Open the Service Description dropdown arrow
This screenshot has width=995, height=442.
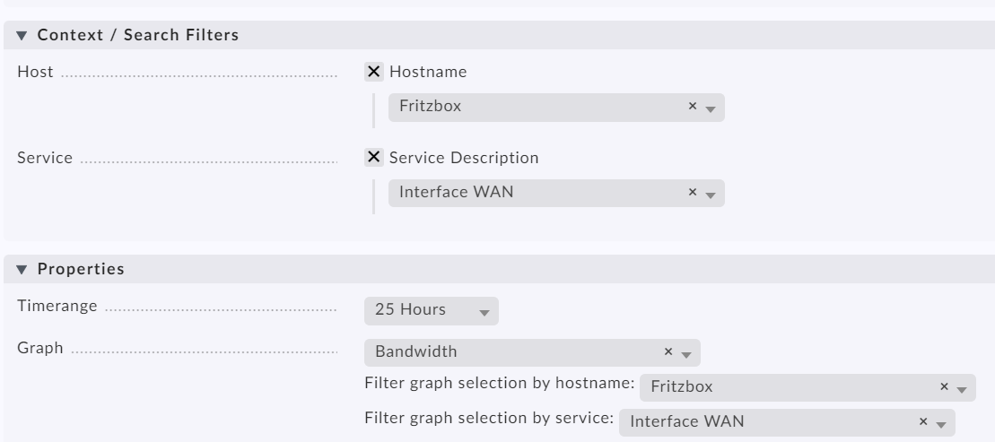point(711,195)
